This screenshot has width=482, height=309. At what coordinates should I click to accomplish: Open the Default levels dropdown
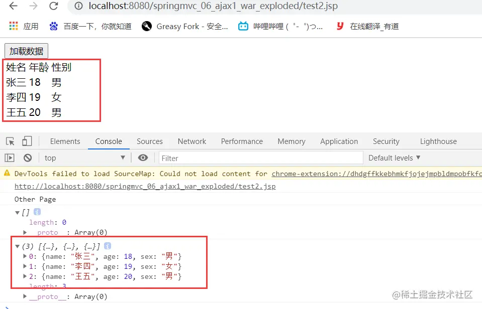tap(395, 158)
